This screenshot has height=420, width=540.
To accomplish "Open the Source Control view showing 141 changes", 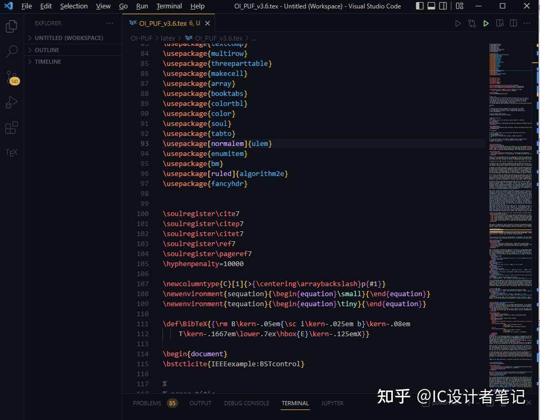I will click(x=12, y=77).
